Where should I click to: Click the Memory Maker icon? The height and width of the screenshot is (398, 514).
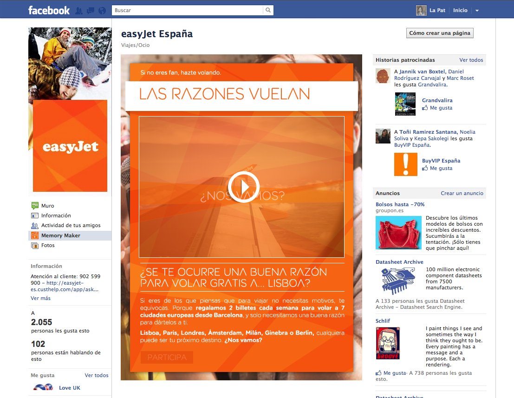point(35,235)
